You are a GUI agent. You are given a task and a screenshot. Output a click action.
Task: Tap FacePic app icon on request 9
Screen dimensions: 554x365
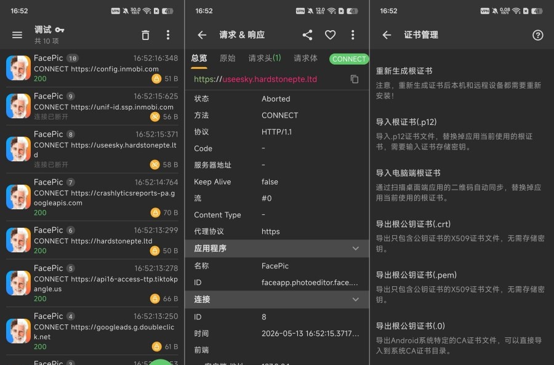pyautogui.click(x=18, y=106)
